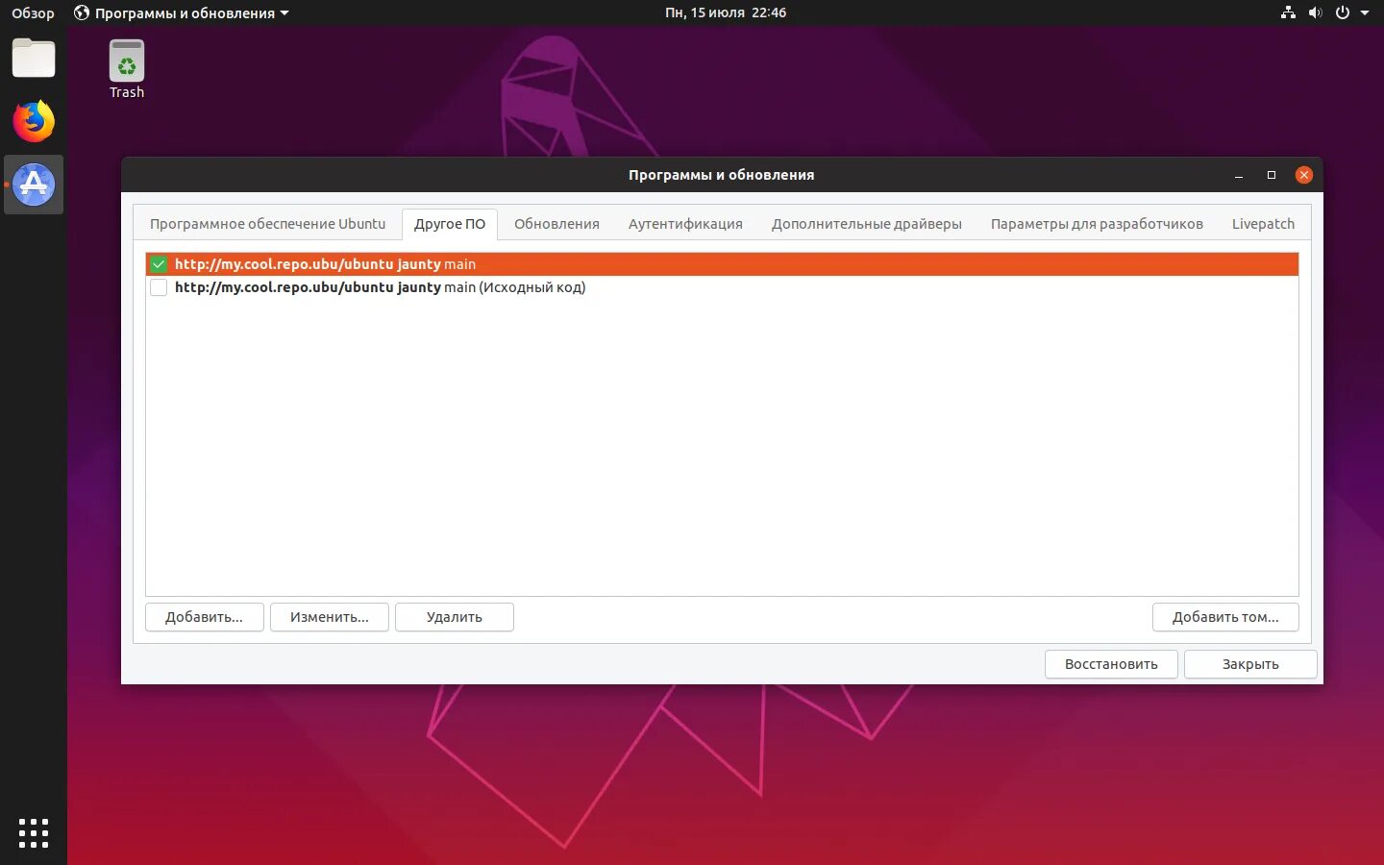Select the highlighted jaunty main repository row
The width and height of the screenshot is (1384, 865).
point(722,264)
